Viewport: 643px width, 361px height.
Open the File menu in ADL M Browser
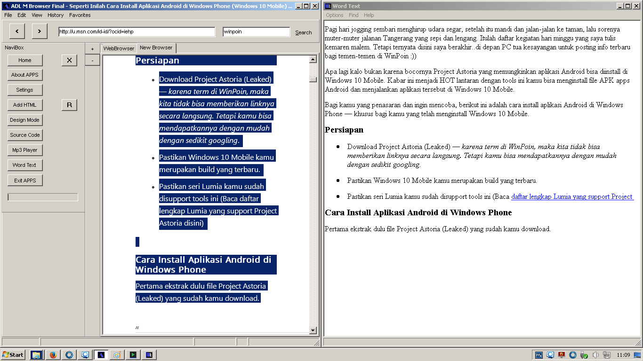pos(8,15)
